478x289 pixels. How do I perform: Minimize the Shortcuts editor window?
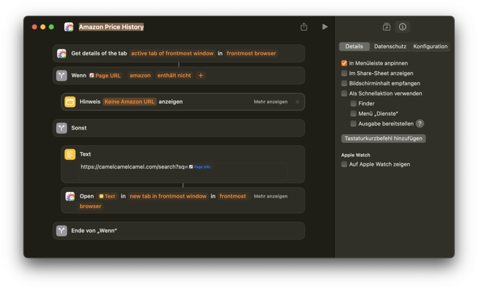coord(43,27)
